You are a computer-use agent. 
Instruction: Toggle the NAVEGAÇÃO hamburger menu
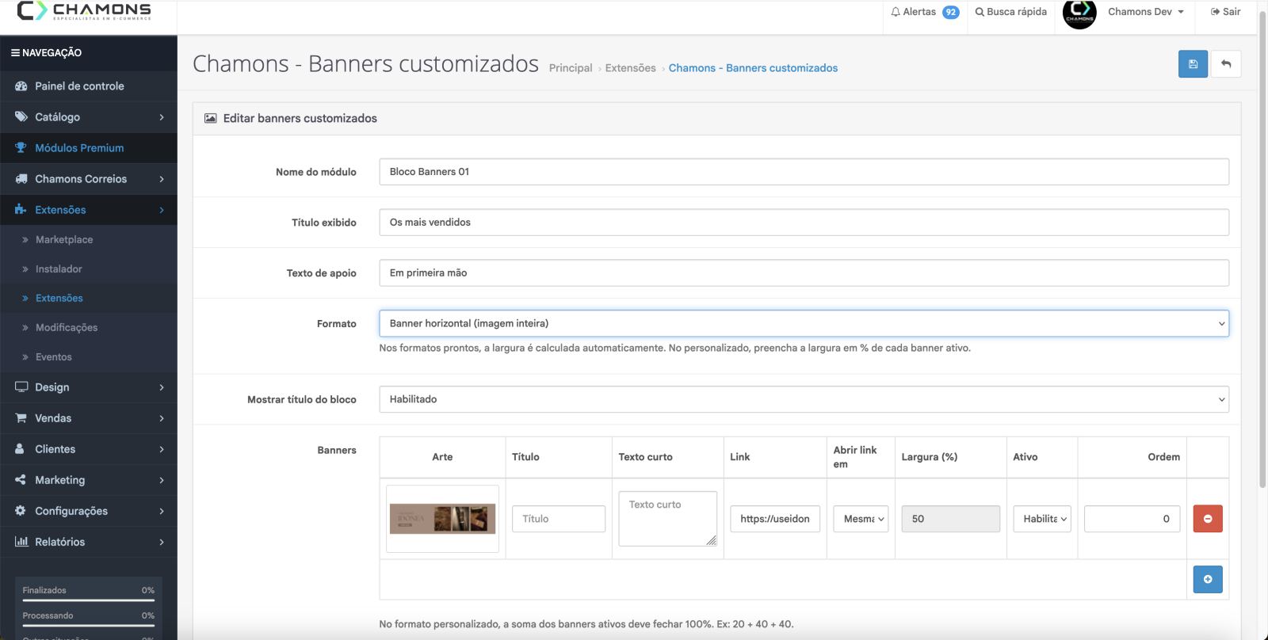click(46, 53)
